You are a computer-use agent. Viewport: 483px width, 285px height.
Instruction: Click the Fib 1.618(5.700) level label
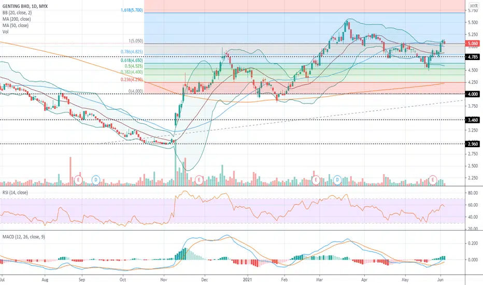click(132, 10)
